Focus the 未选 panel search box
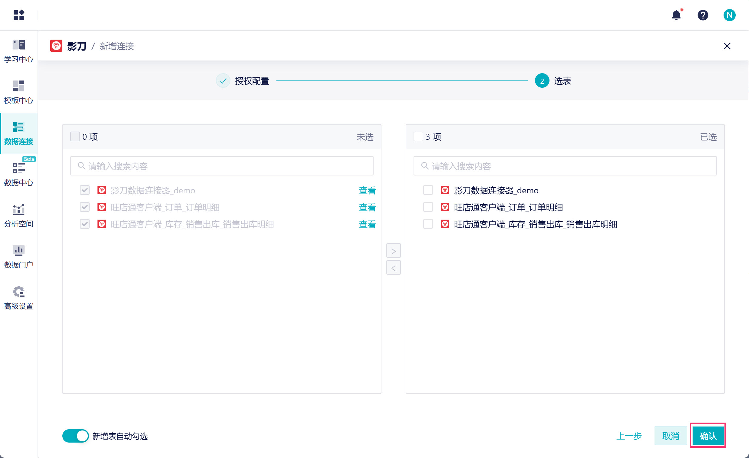Image resolution: width=749 pixels, height=458 pixels. tap(222, 166)
